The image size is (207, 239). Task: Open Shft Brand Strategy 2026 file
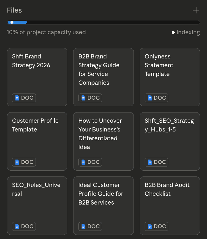click(31, 61)
